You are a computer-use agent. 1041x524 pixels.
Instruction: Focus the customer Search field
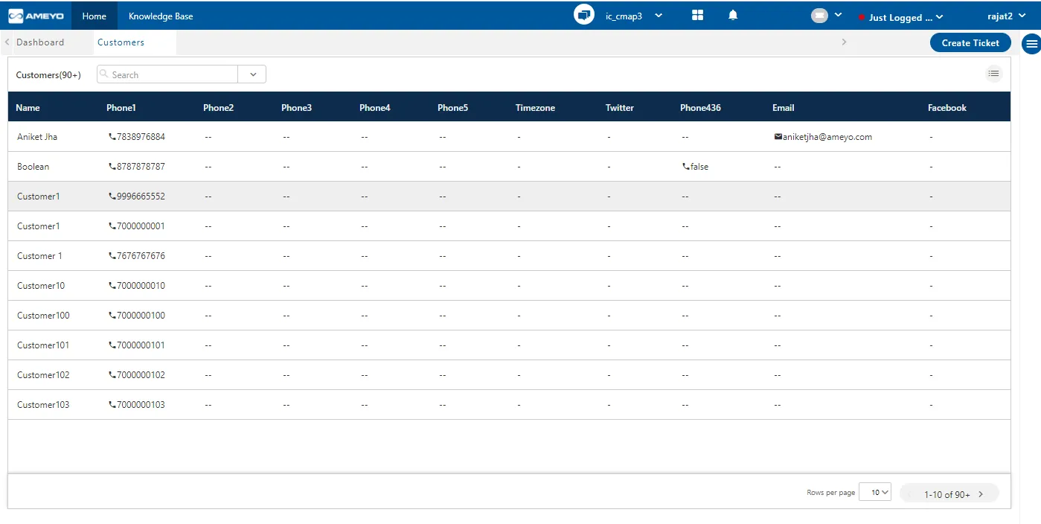[167, 74]
